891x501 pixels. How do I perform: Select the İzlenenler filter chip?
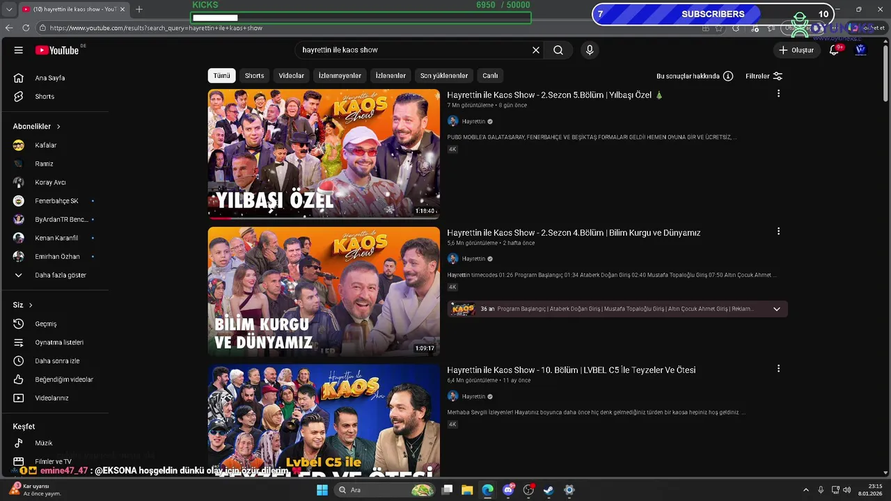click(x=391, y=76)
